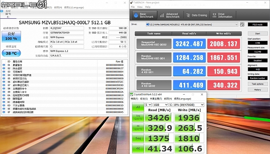Click status dot of SMART attribute 03
This screenshot has width=270, height=154.
(4, 72)
